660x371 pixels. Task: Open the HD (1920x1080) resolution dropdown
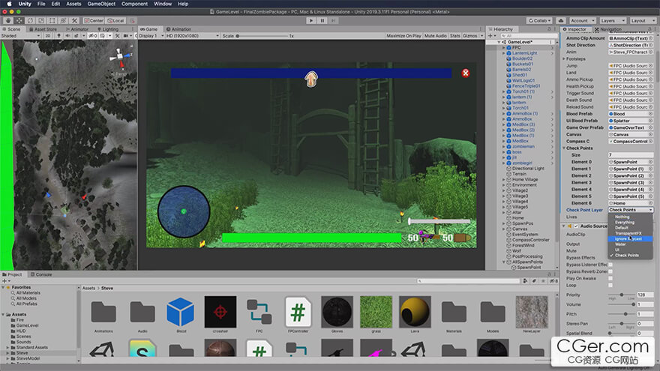pyautogui.click(x=193, y=36)
